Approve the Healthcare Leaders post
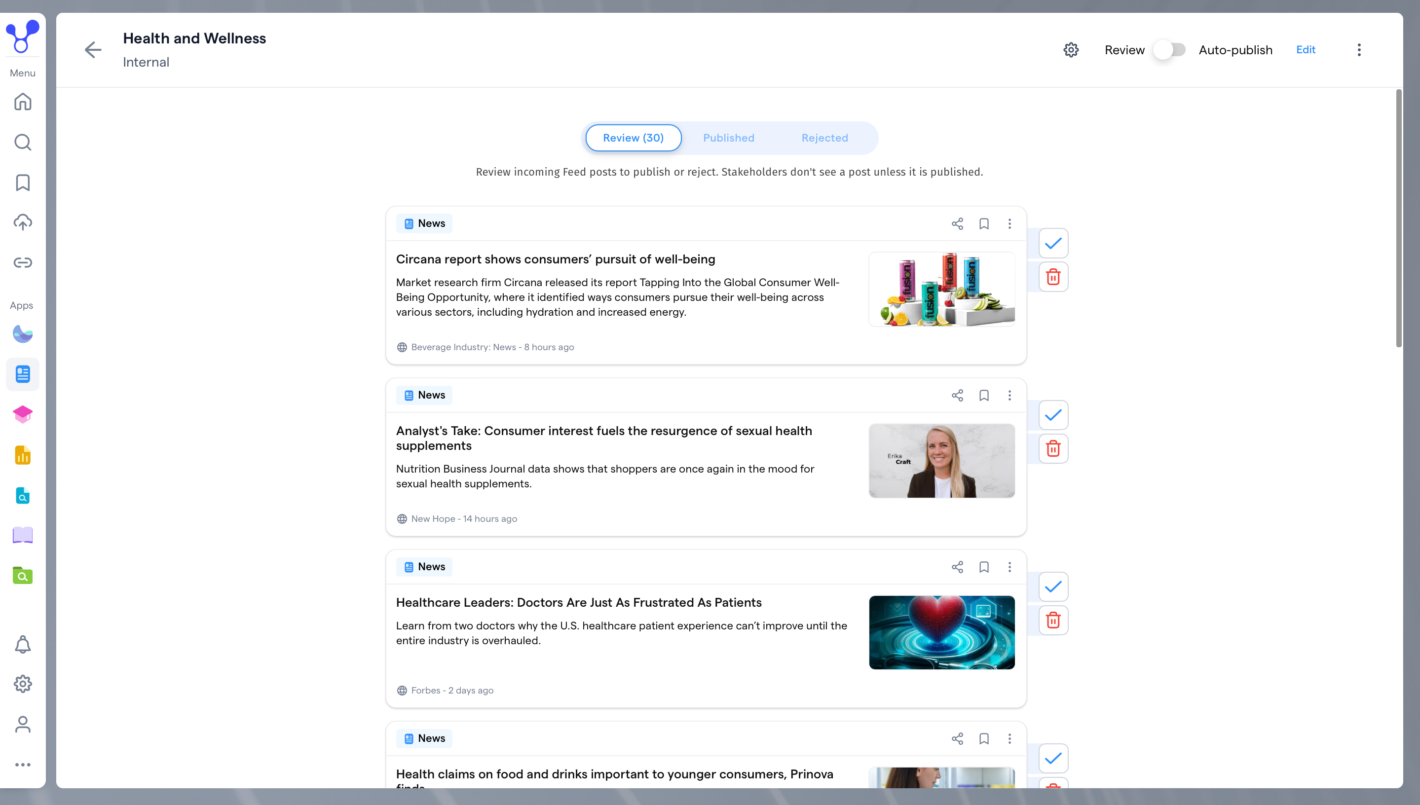Screen dimensions: 1420x805 [x=1053, y=586]
